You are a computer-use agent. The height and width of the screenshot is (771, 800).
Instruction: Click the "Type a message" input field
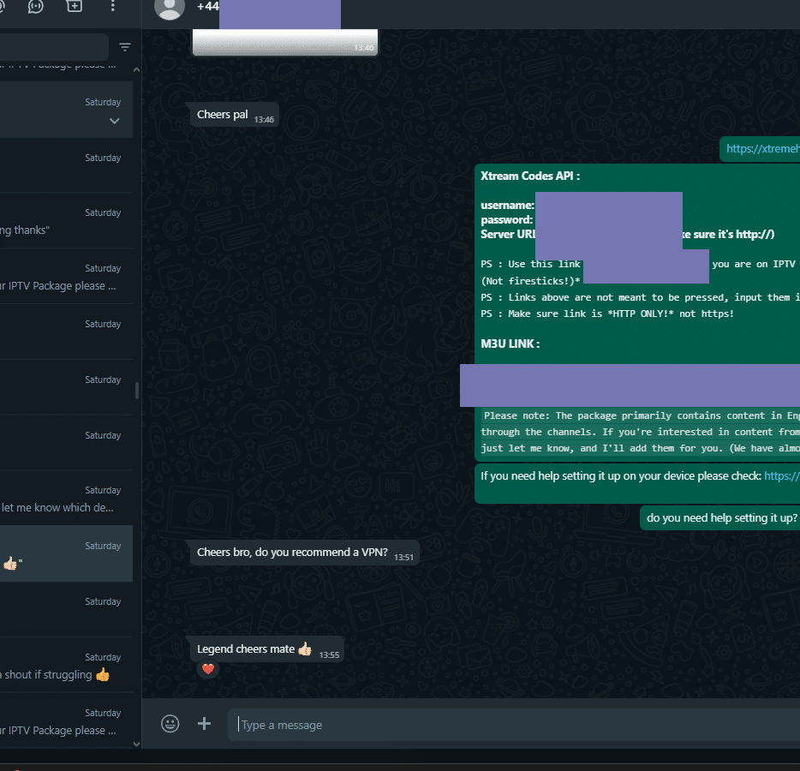(514, 725)
